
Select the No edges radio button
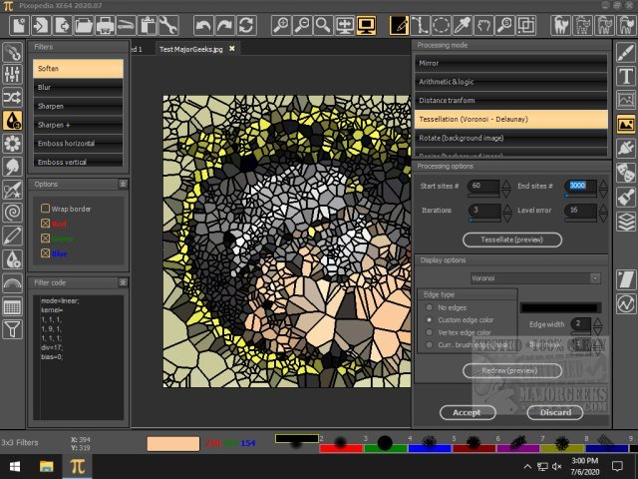tap(430, 306)
